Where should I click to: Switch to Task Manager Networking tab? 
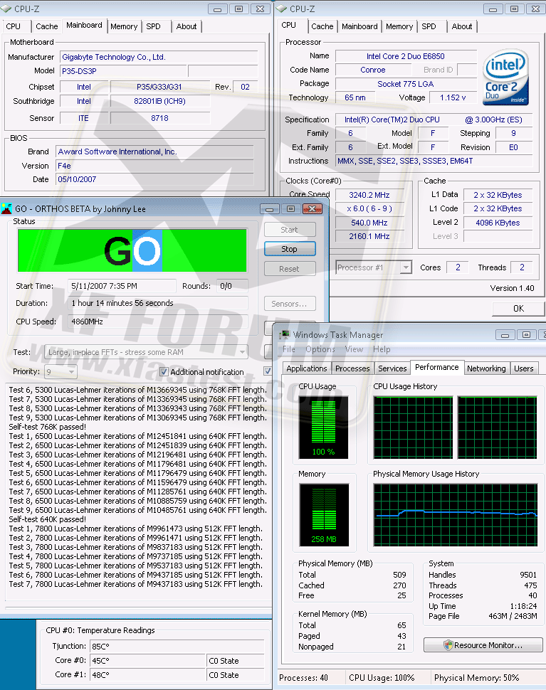pos(486,368)
